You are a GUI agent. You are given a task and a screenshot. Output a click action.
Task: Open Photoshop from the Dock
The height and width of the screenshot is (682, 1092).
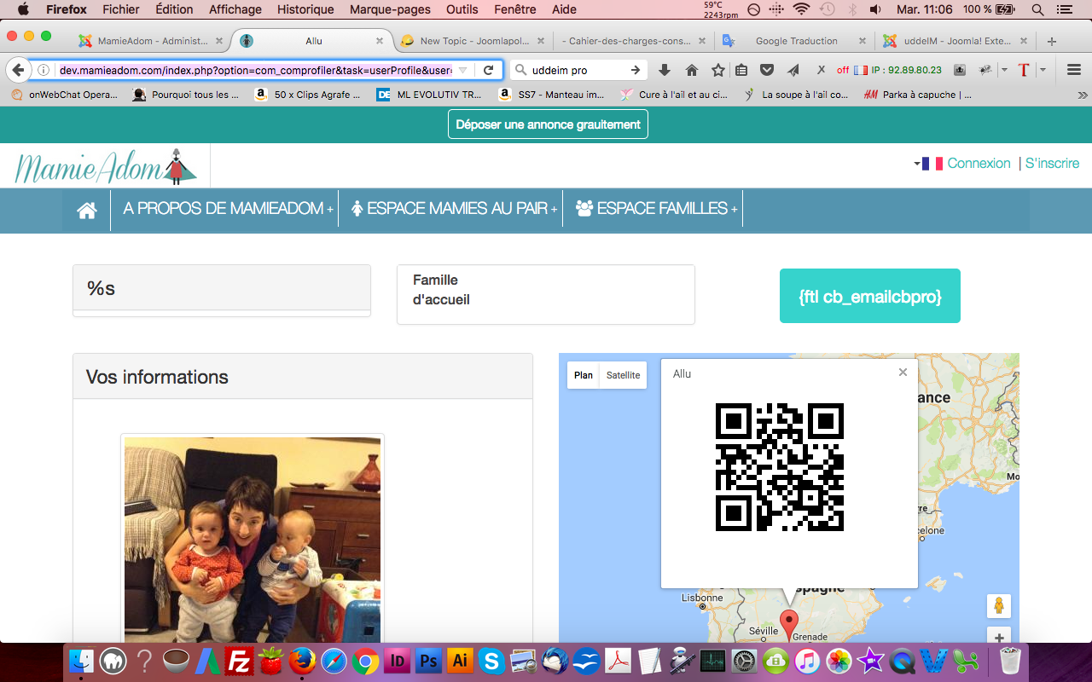tap(428, 660)
